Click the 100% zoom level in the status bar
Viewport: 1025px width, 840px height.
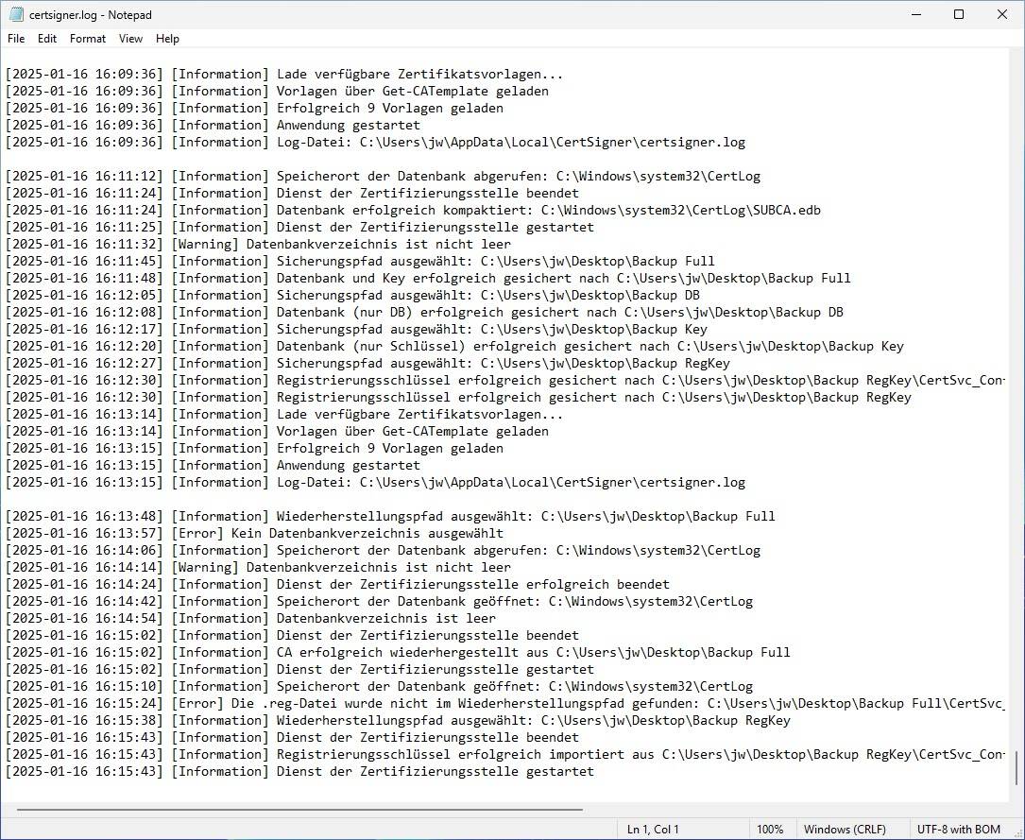[x=770, y=830]
